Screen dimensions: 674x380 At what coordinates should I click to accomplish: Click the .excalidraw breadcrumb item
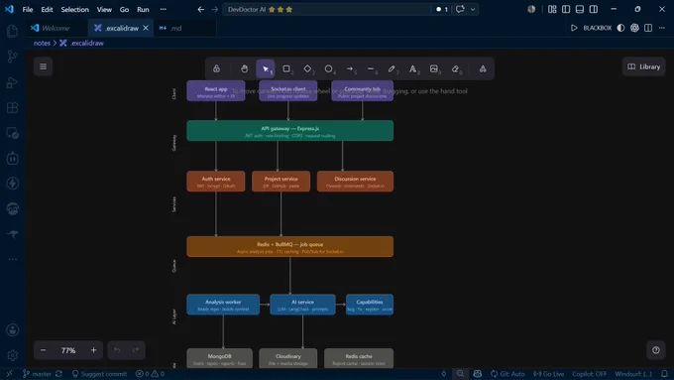[x=81, y=43]
